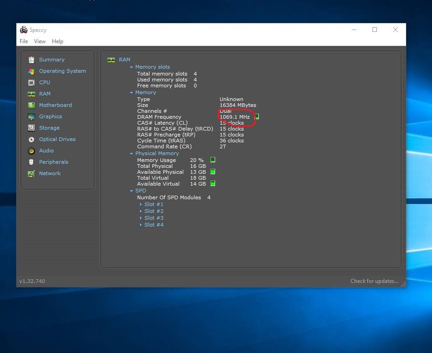Click the Graphics monitor icon in sidebar
The height and width of the screenshot is (353, 432).
(31, 116)
